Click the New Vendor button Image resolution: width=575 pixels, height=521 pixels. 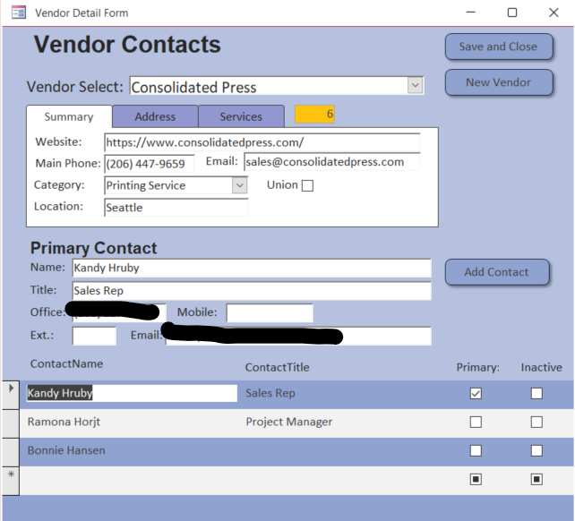(x=498, y=82)
